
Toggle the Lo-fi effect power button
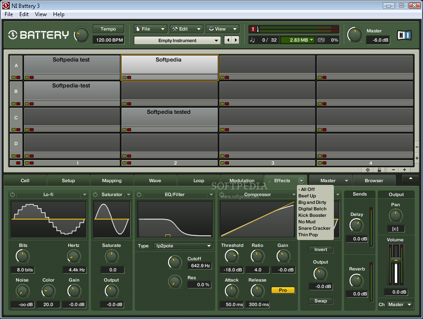[x=12, y=194]
